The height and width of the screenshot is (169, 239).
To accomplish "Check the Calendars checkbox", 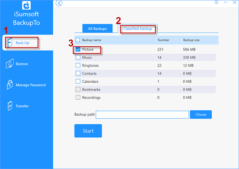I will [x=78, y=81].
